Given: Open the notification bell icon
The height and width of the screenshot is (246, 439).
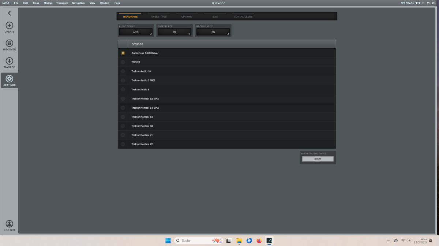Looking at the screenshot, I should (x=431, y=241).
